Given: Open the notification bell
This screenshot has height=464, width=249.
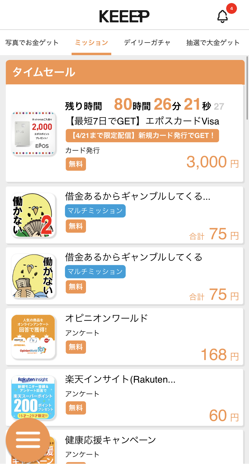Looking at the screenshot, I should coord(223,16).
